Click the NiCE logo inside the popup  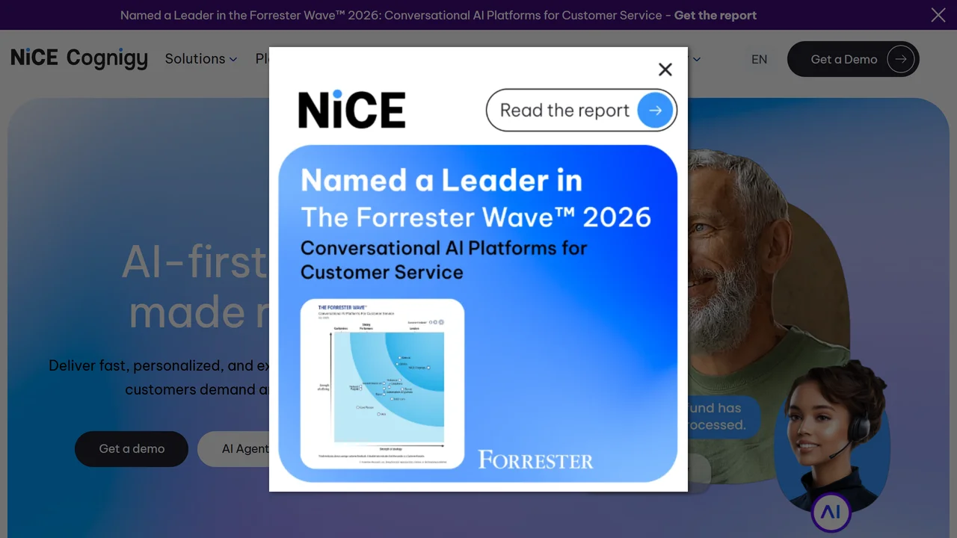[351, 110]
